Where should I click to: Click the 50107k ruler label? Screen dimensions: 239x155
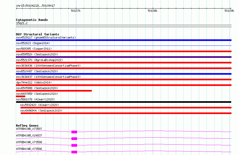click(76, 11)
